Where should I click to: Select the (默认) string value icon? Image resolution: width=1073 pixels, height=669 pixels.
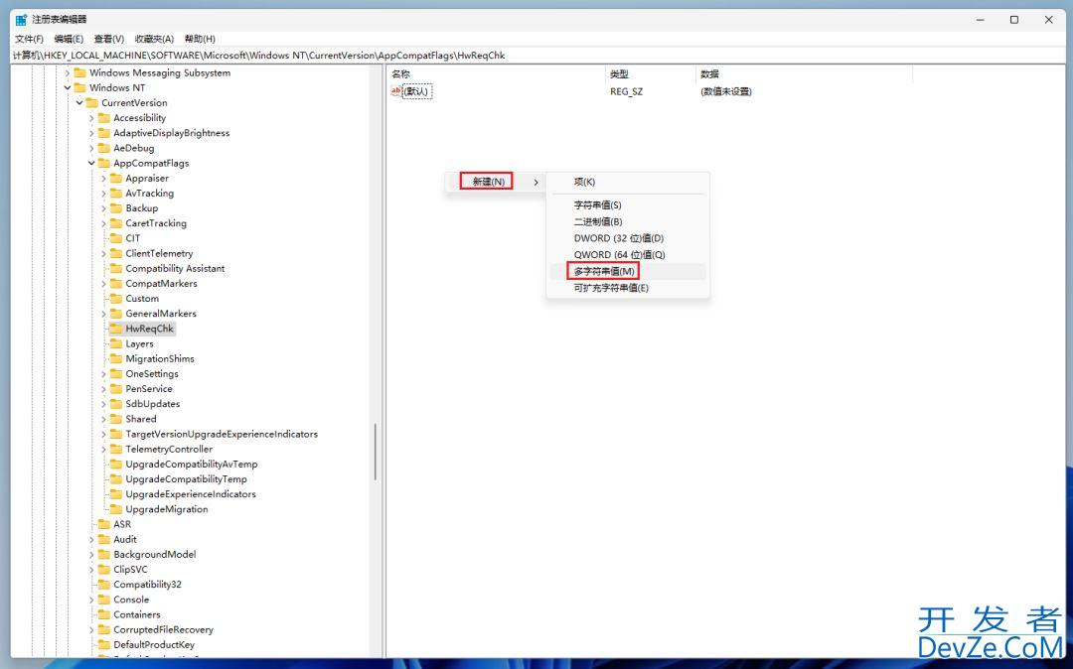396,91
